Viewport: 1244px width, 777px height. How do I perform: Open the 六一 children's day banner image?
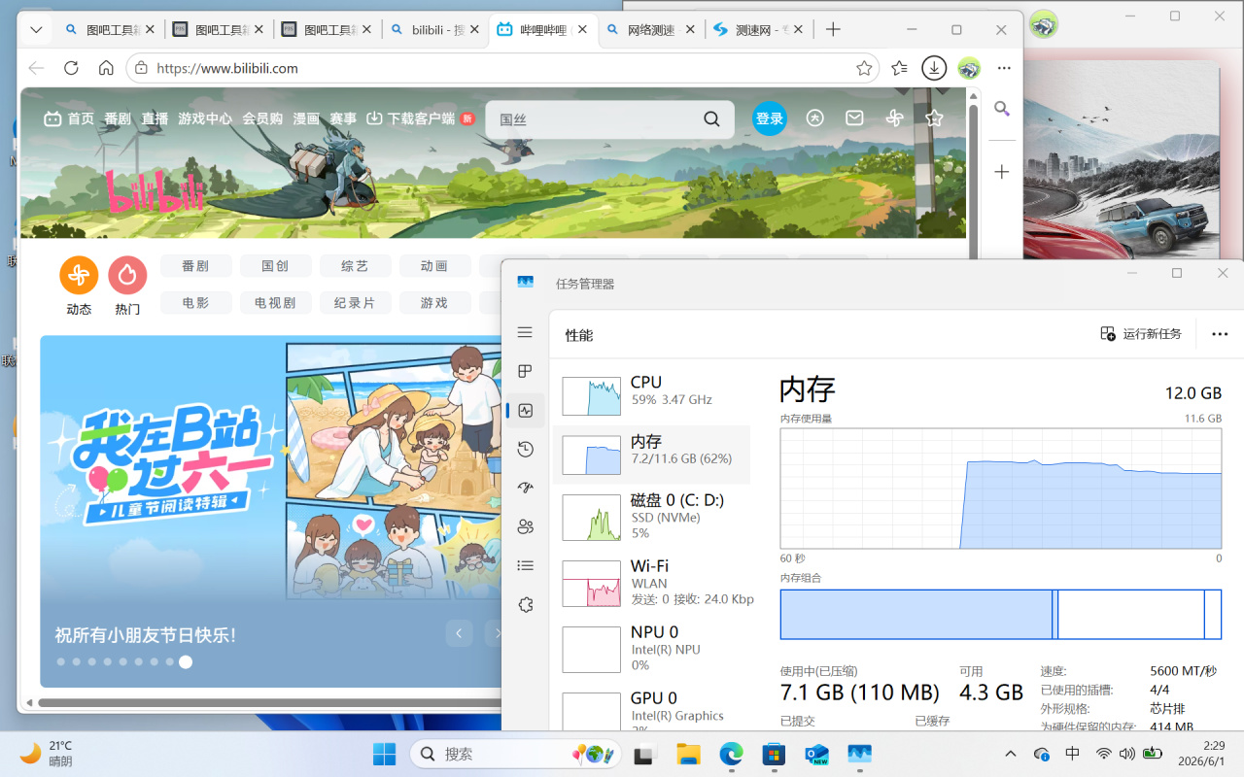(271, 512)
